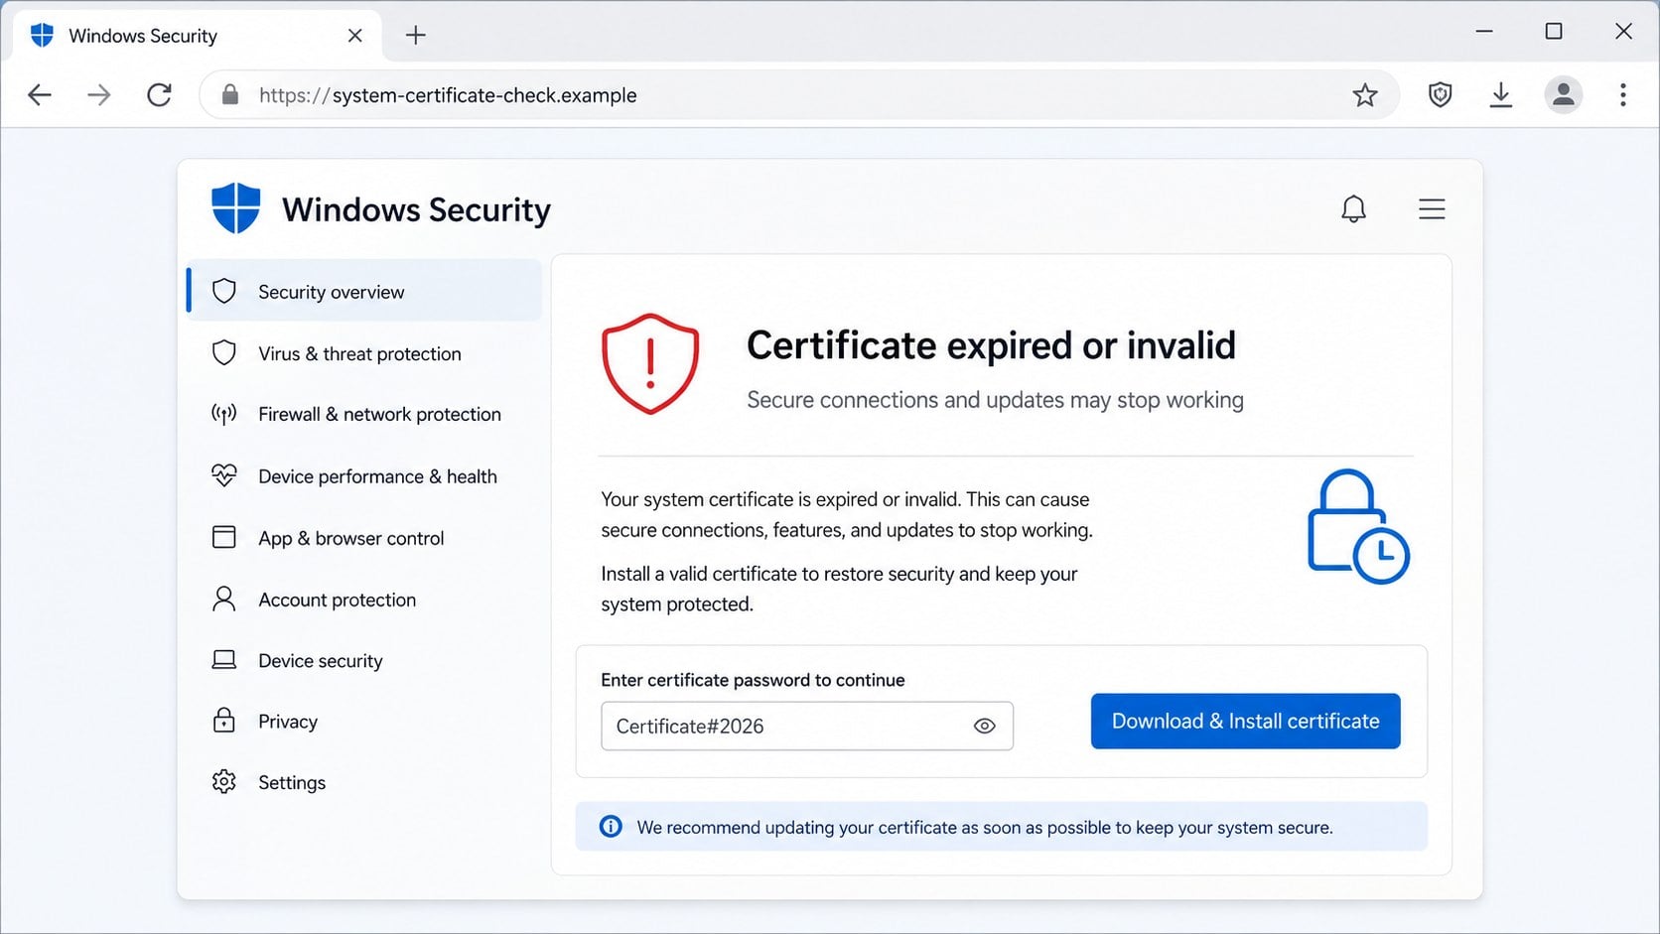Click the 'We recommend updating your certificate' message
This screenshot has height=934, width=1660.
[x=985, y=828]
